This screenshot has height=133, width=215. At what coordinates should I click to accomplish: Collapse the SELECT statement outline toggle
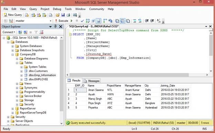pyautogui.click(x=71, y=35)
